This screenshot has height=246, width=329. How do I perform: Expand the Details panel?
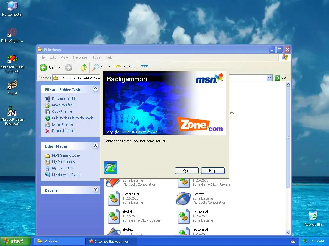[95, 190]
